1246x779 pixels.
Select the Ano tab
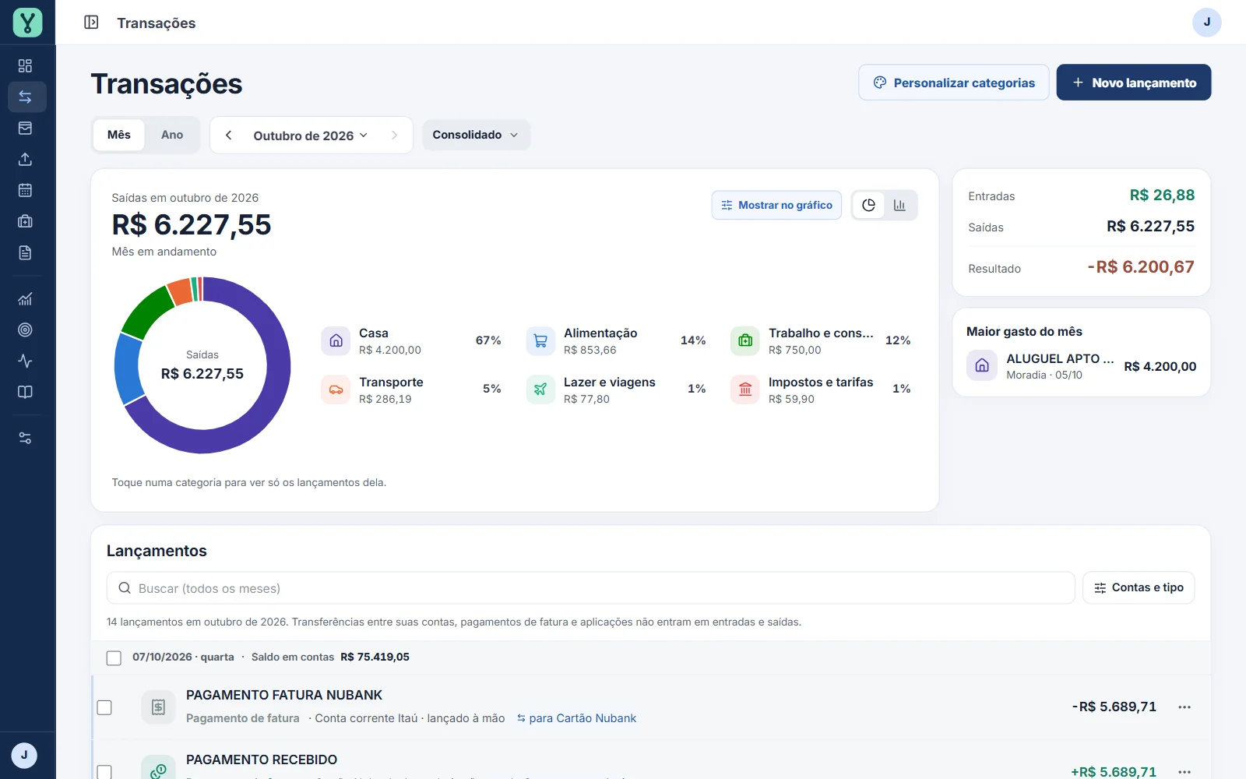[172, 135]
